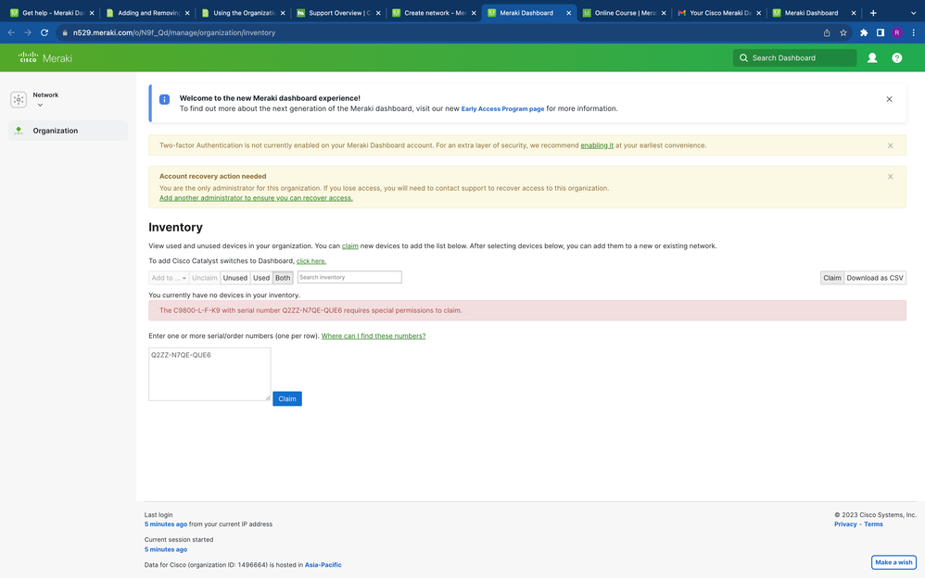Screen dimensions: 925x578
Task: Go back using the browser back arrow
Action: point(11,32)
